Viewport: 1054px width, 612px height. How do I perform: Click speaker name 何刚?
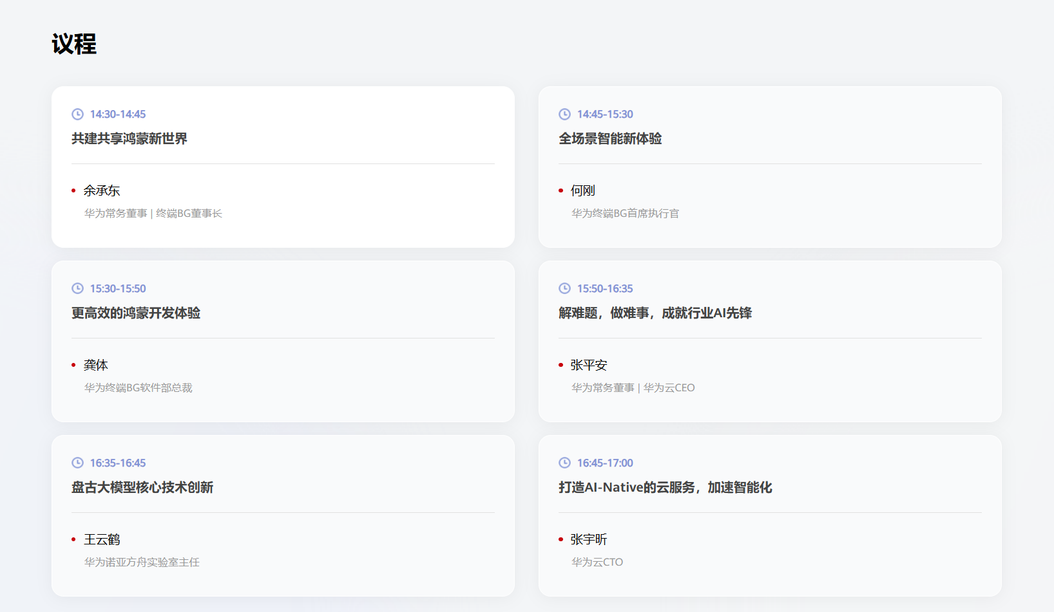pos(583,190)
